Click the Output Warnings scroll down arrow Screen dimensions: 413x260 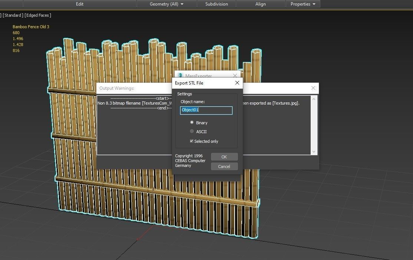(314, 151)
